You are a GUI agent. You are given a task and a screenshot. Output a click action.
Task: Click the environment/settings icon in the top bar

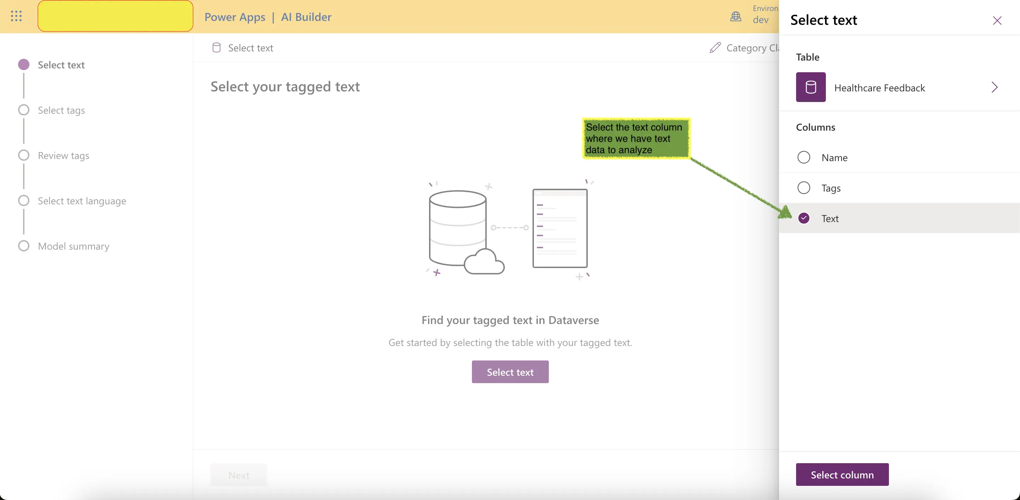coord(736,16)
